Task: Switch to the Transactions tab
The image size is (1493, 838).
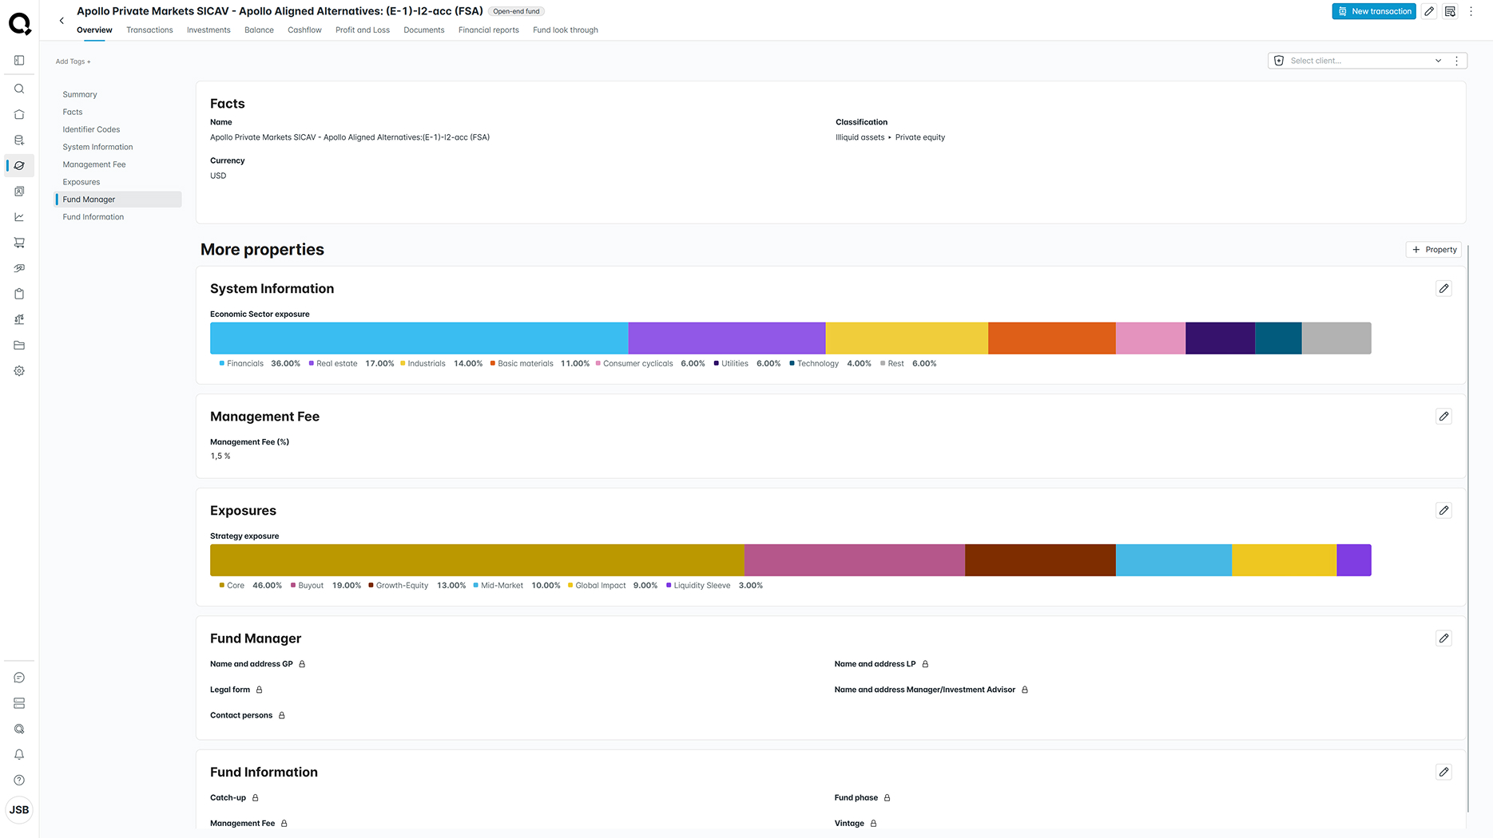Action: click(149, 30)
